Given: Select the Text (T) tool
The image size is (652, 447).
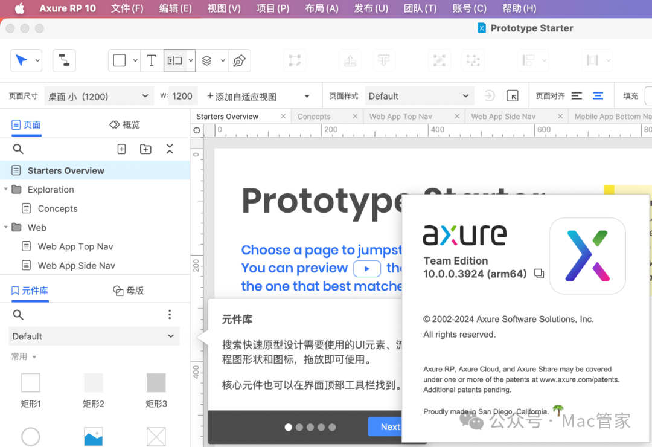Looking at the screenshot, I should click(x=152, y=60).
